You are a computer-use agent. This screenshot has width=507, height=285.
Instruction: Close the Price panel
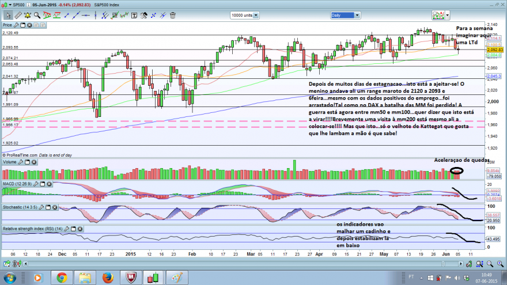[29, 25]
